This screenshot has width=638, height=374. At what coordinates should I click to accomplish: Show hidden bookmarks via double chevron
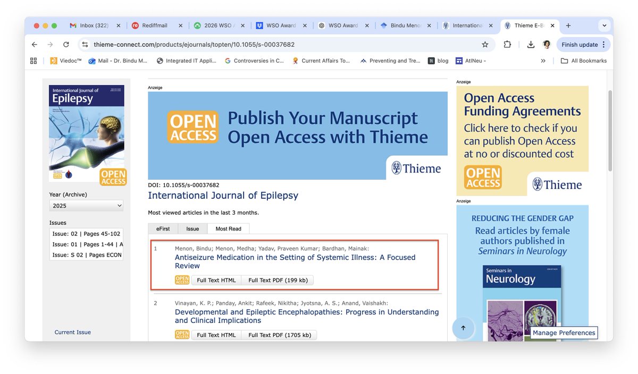click(x=543, y=61)
